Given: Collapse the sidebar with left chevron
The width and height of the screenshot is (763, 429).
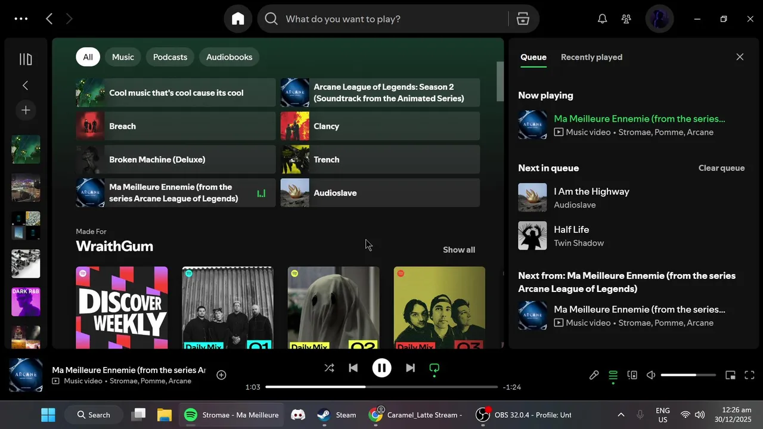Looking at the screenshot, I should [26, 85].
